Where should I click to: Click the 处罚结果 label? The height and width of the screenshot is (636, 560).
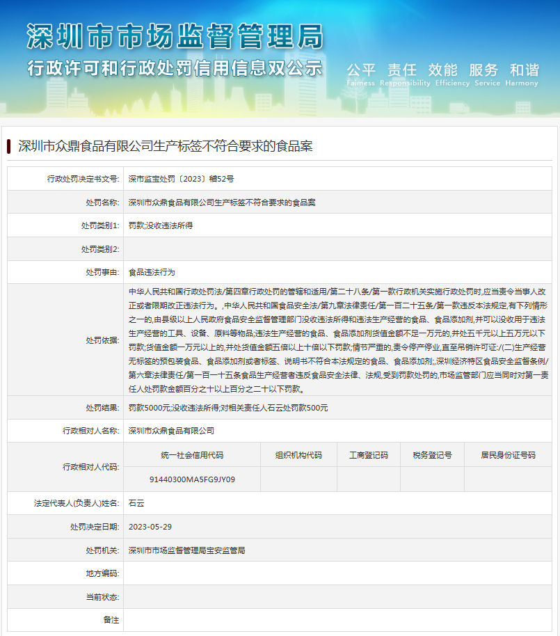pos(102,408)
